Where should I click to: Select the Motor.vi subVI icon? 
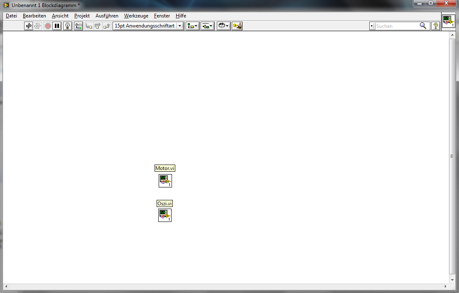(x=165, y=181)
